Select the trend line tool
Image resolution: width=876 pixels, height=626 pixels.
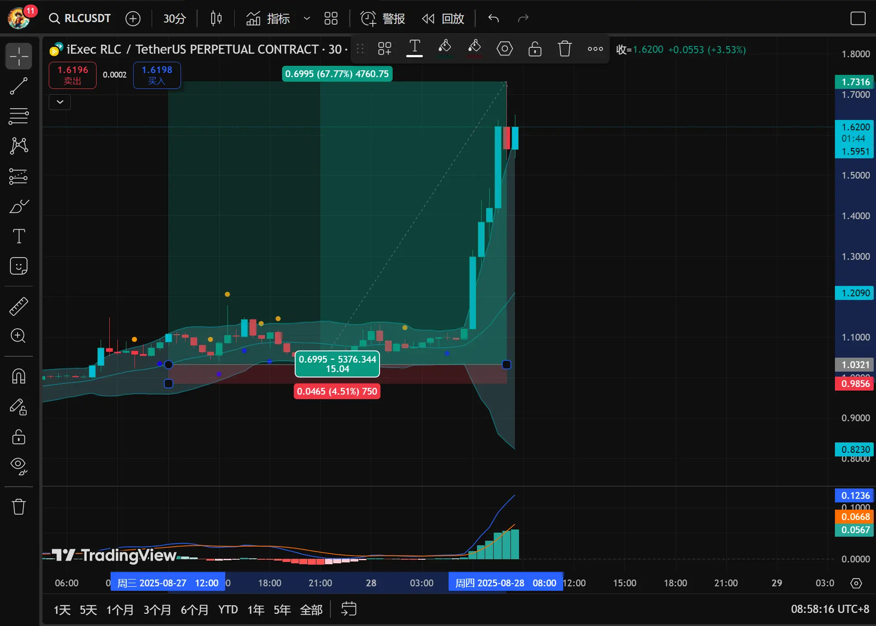click(19, 86)
